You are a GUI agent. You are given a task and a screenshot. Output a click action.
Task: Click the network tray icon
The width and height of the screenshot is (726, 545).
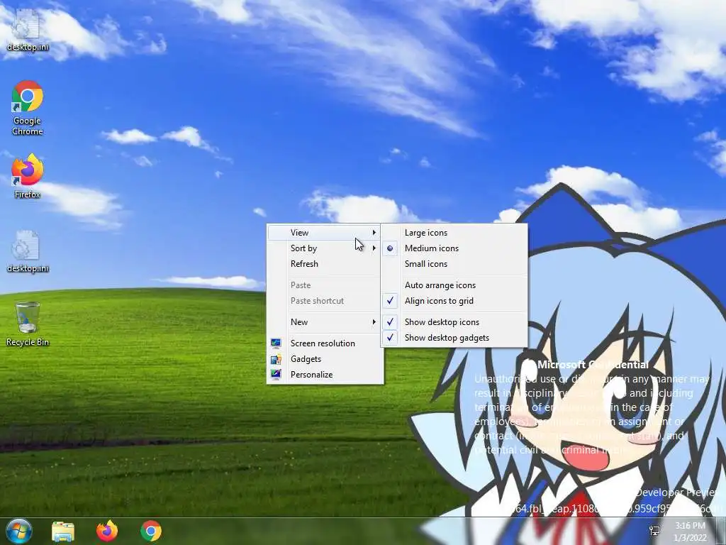(x=654, y=531)
